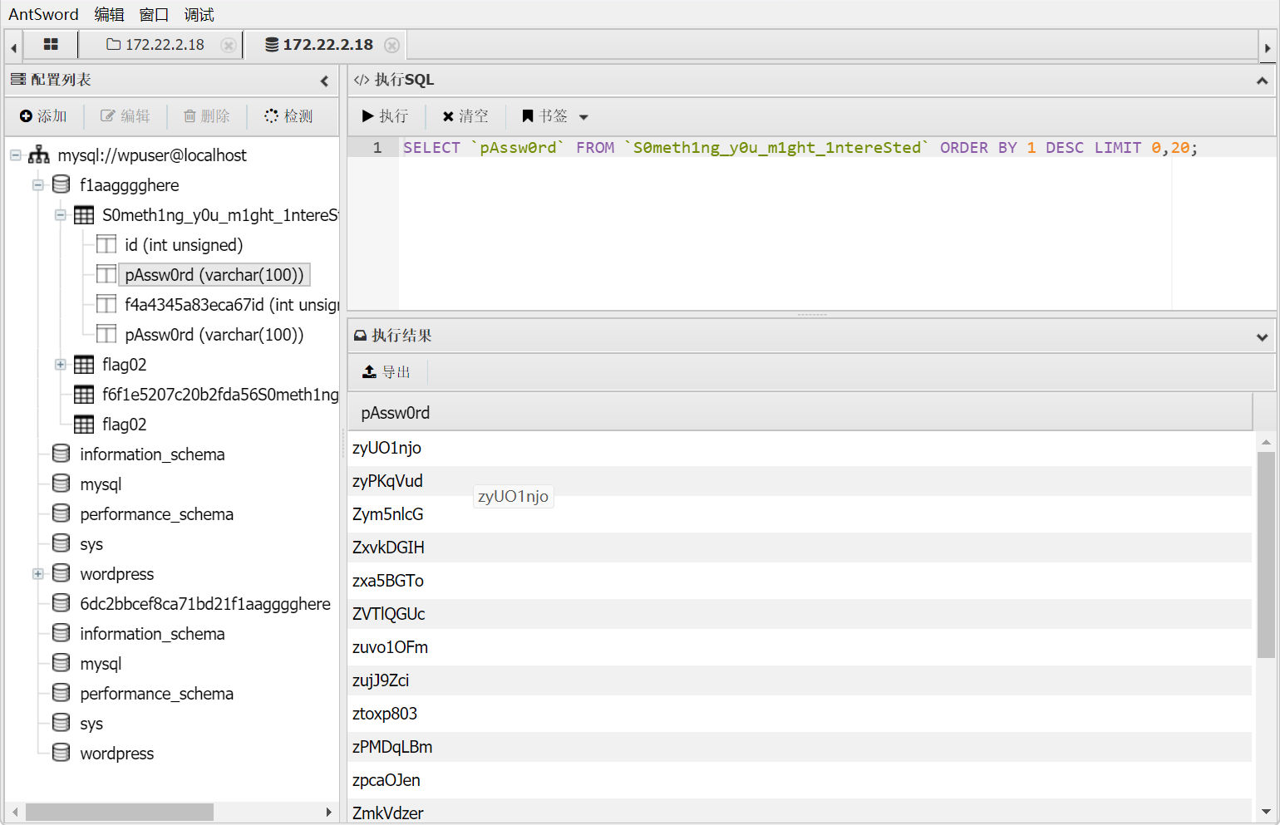
Task: Select the first information_schema database icon
Action: pyautogui.click(x=62, y=454)
